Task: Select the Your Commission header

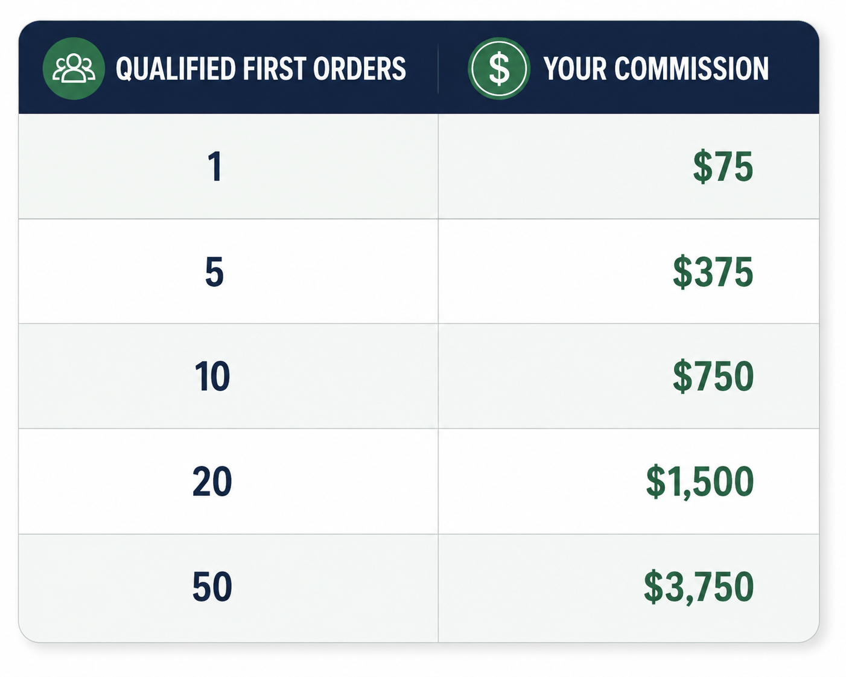Action: pyautogui.click(x=656, y=69)
